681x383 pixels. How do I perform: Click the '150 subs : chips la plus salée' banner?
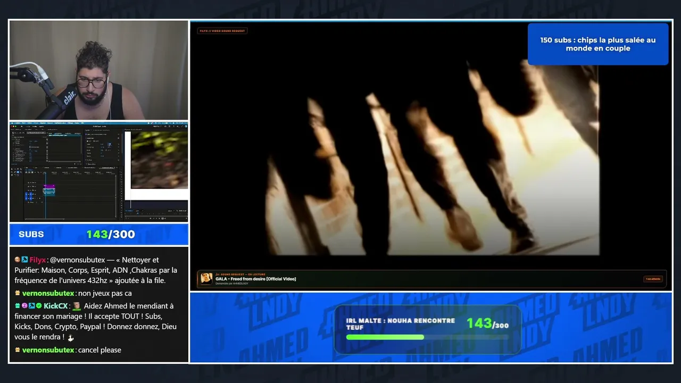[598, 44]
